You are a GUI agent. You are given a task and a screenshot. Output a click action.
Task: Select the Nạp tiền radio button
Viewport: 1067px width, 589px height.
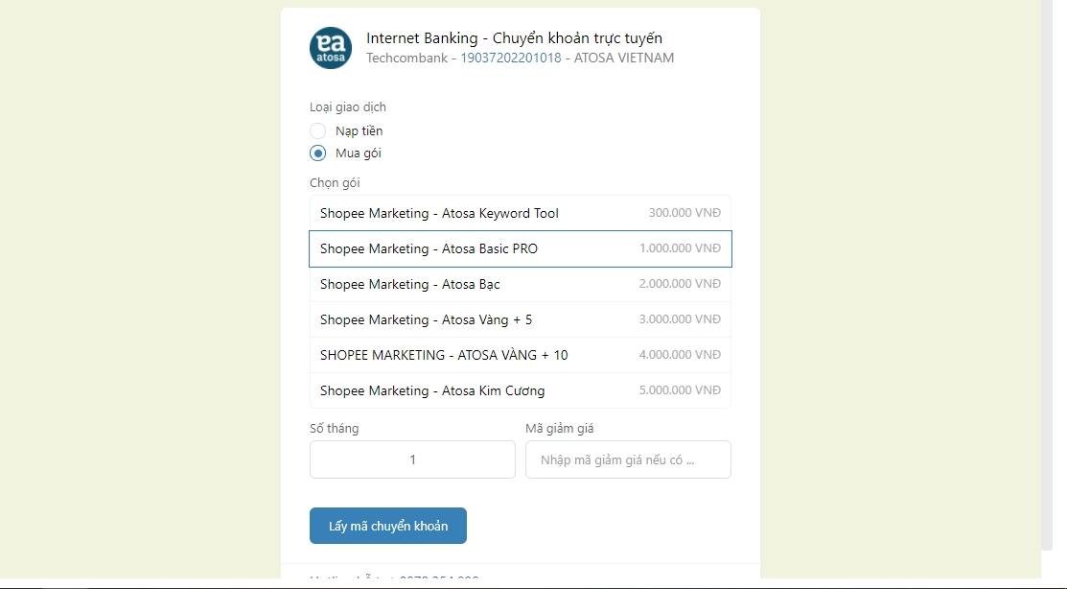coord(318,131)
